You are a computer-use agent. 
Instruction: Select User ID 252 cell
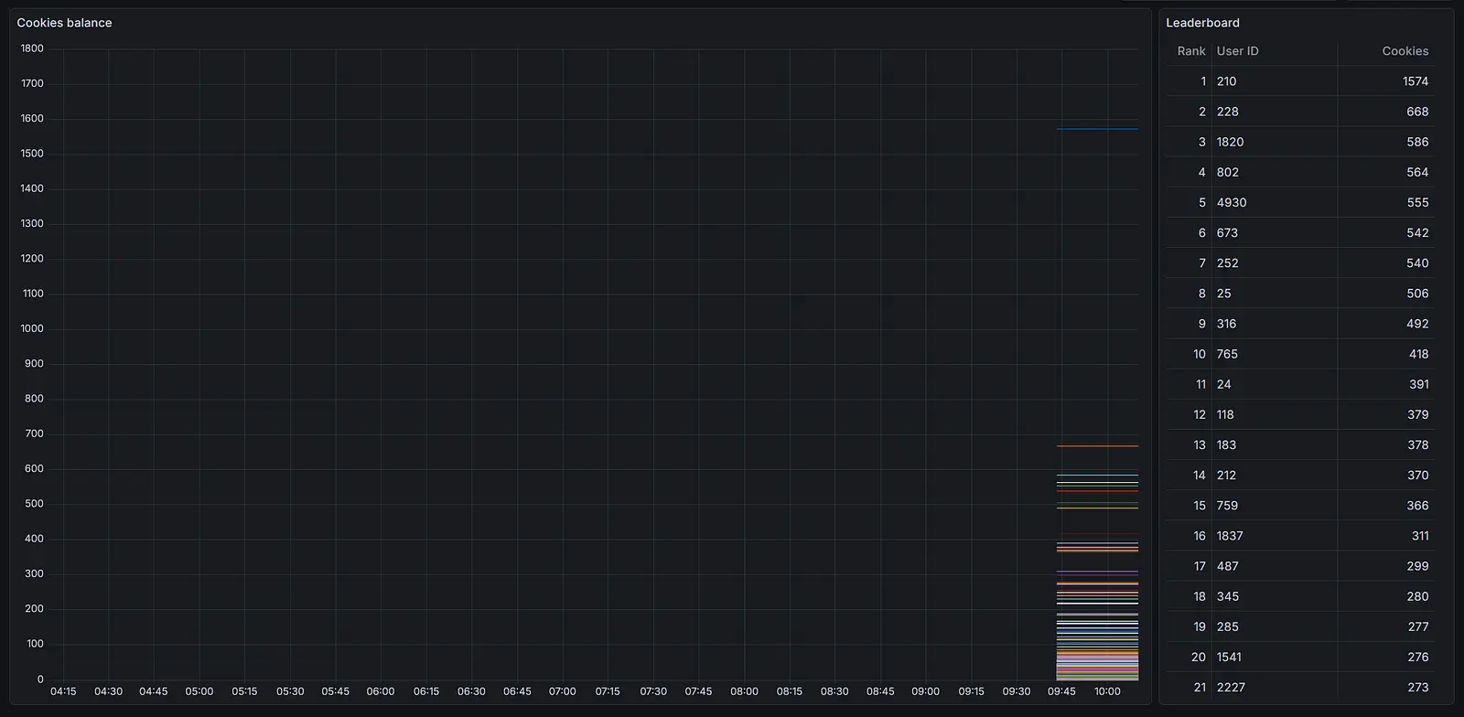(1274, 263)
